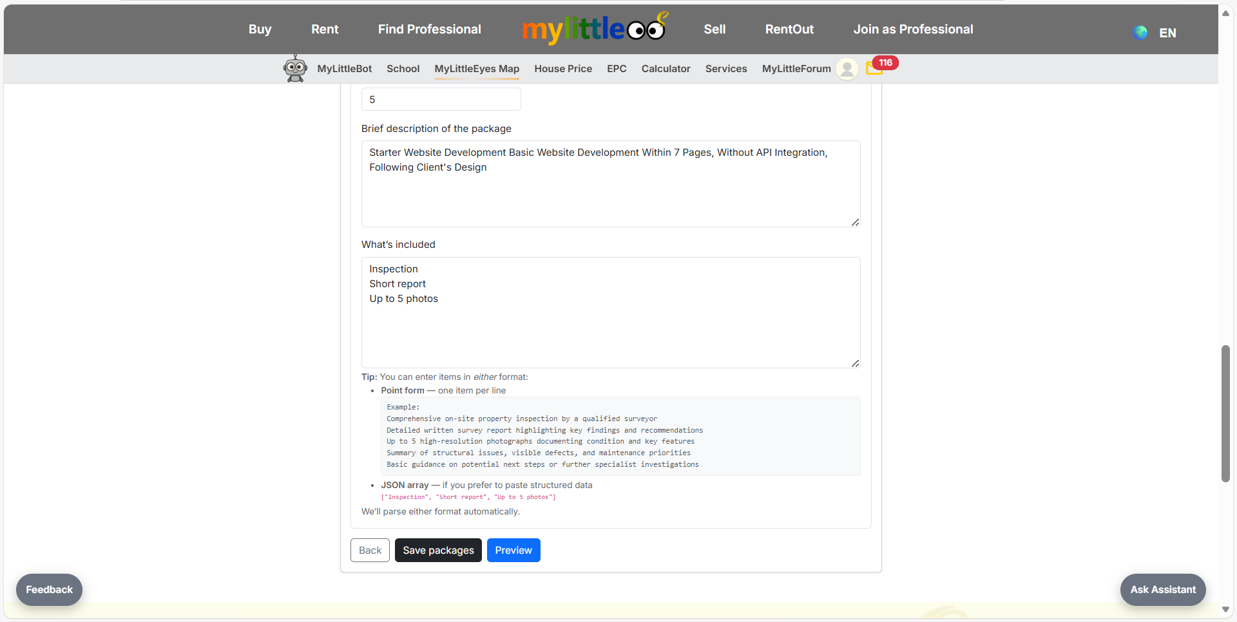Preview the package
This screenshot has height=622, width=1237.
coord(513,550)
